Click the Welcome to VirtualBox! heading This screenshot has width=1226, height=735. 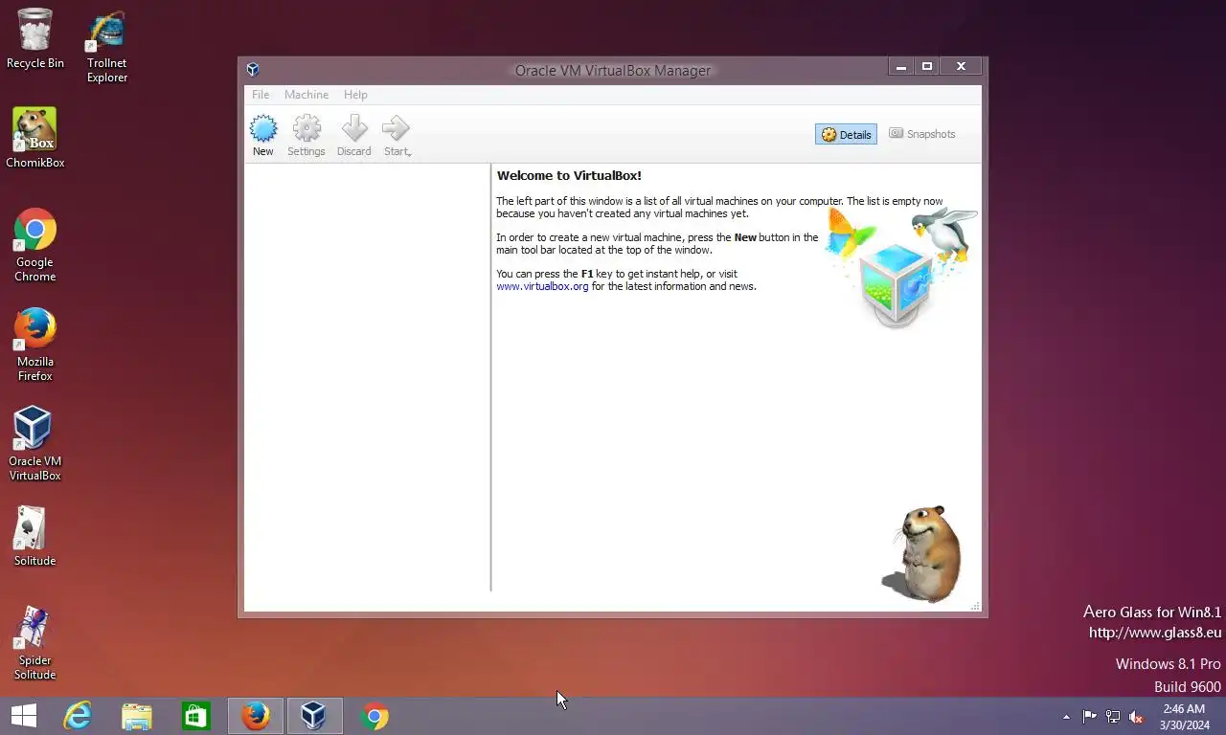pyautogui.click(x=569, y=176)
